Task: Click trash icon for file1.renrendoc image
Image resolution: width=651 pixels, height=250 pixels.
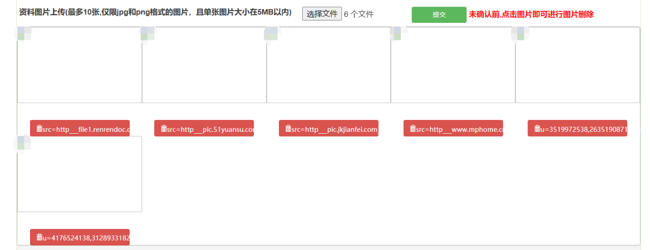Action: coord(39,129)
